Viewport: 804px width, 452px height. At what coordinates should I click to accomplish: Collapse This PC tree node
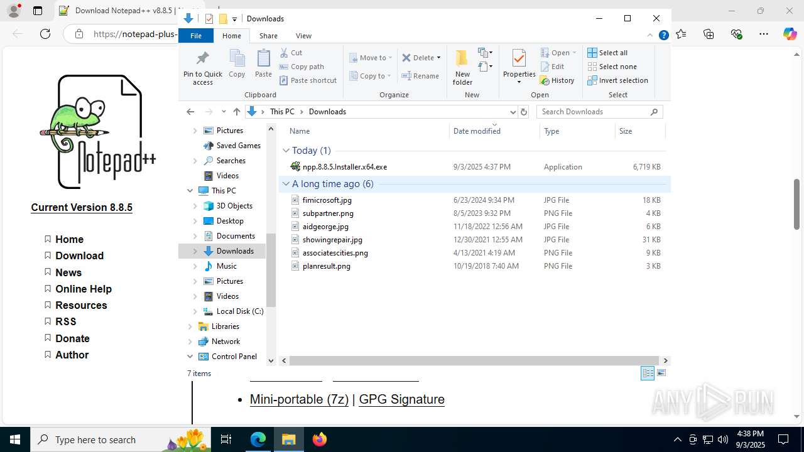(x=190, y=191)
